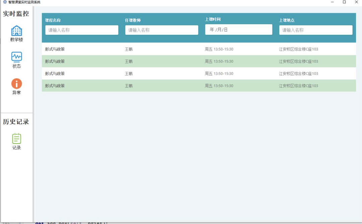Minimize the monitoring system window
Image resolution: width=362 pixels, height=224 pixels.
click(x=333, y=2)
